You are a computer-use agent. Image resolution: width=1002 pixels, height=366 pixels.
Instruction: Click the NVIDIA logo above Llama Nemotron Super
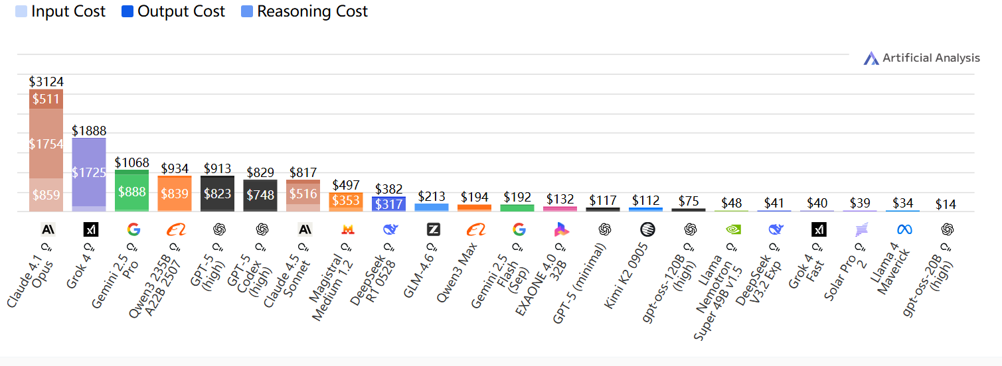(733, 229)
